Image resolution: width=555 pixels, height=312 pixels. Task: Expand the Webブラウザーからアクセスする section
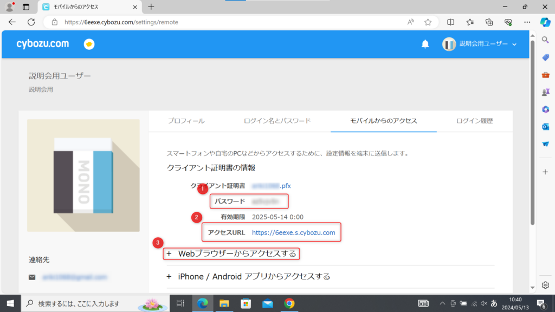coord(232,253)
